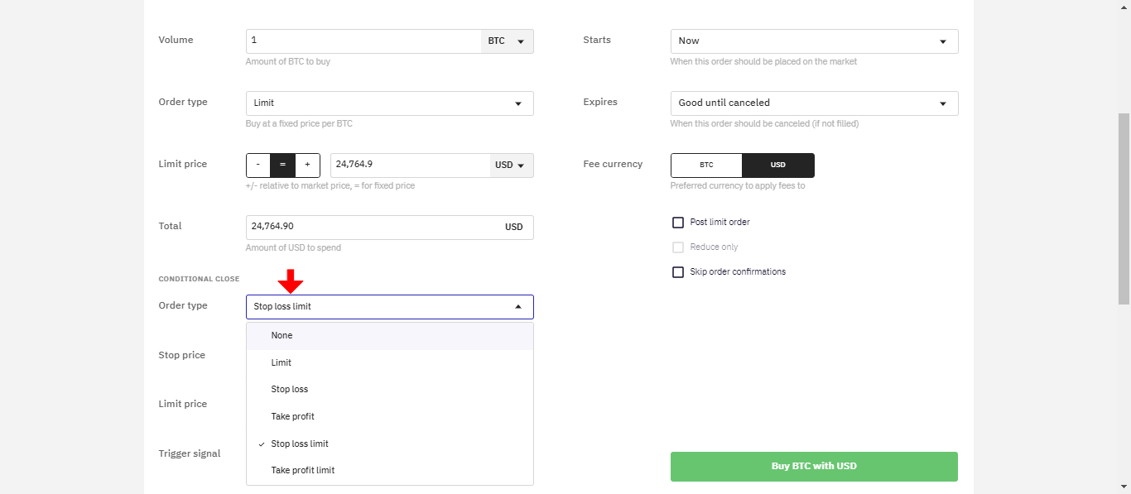Click the Total amount input field
The width and height of the screenshot is (1131, 494).
373,228
